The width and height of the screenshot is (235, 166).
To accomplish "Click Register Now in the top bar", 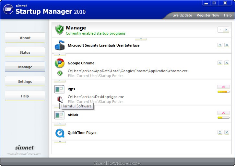I will [208, 15].
